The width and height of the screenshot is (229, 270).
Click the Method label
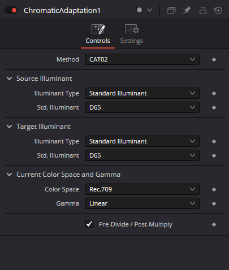coord(68,59)
